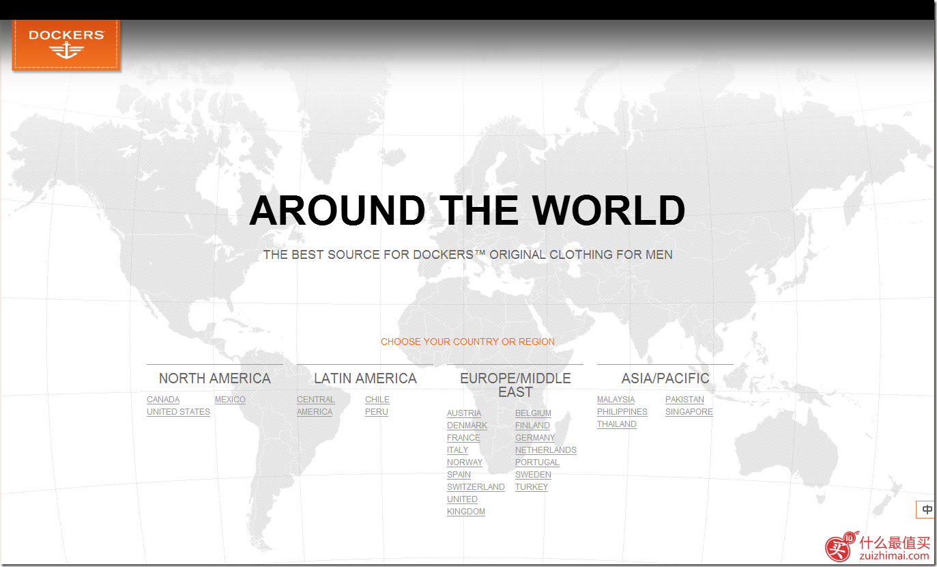Choose Turkey from the Europe list
937x567 pixels.
click(x=532, y=487)
